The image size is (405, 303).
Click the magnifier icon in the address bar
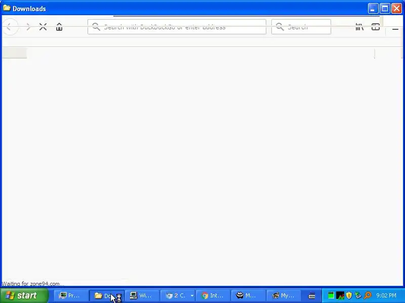[x=96, y=27]
